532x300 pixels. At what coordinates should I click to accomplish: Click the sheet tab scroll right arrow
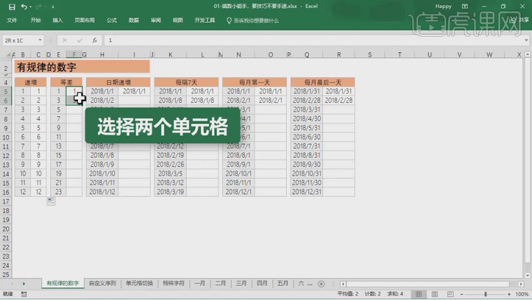point(24,284)
